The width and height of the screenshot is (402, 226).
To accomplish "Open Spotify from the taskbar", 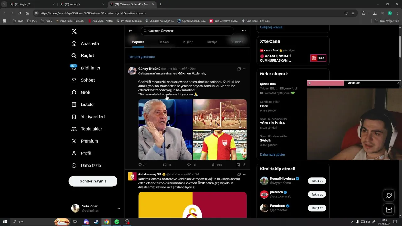I will [x=117, y=222].
